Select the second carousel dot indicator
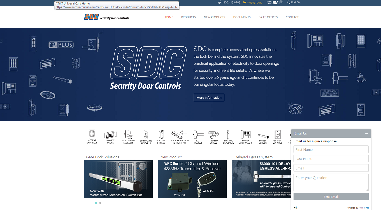Image resolution: width=381 pixels, height=210 pixels. tap(100, 203)
